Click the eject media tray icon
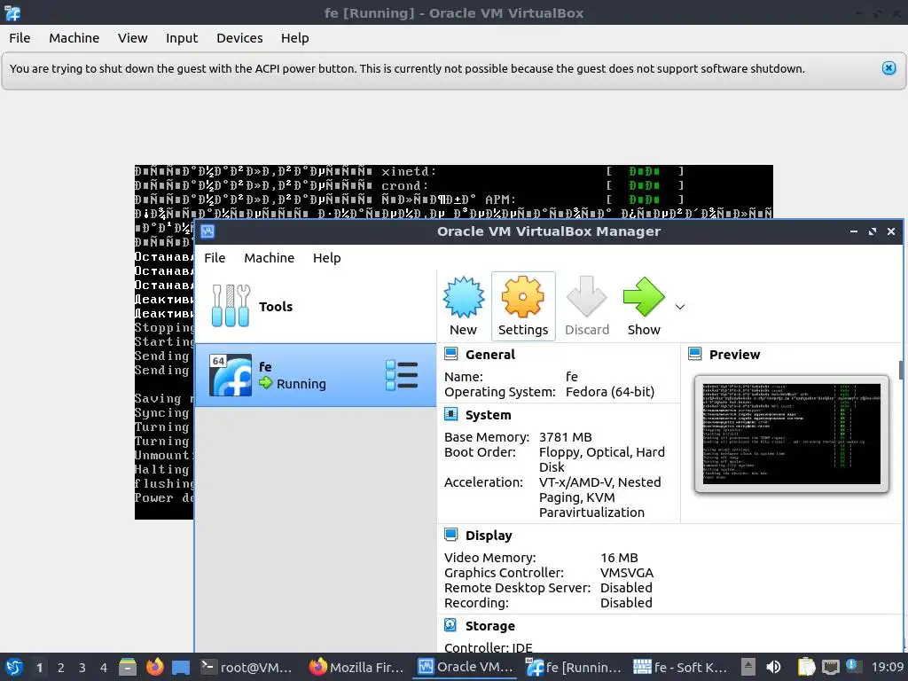Screen dimensions: 908x681 tap(748, 667)
